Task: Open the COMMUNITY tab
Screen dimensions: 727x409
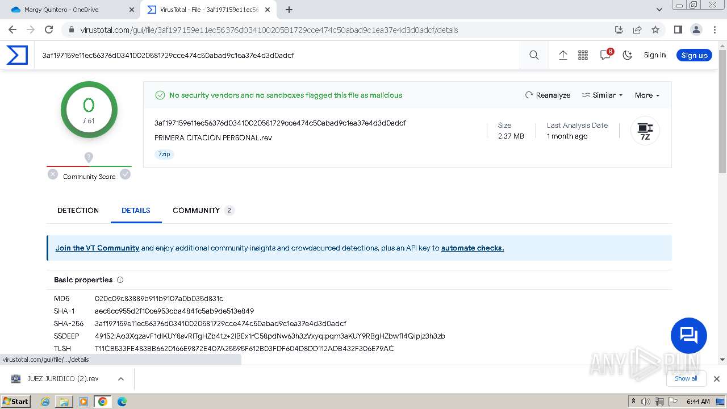Action: pos(203,210)
